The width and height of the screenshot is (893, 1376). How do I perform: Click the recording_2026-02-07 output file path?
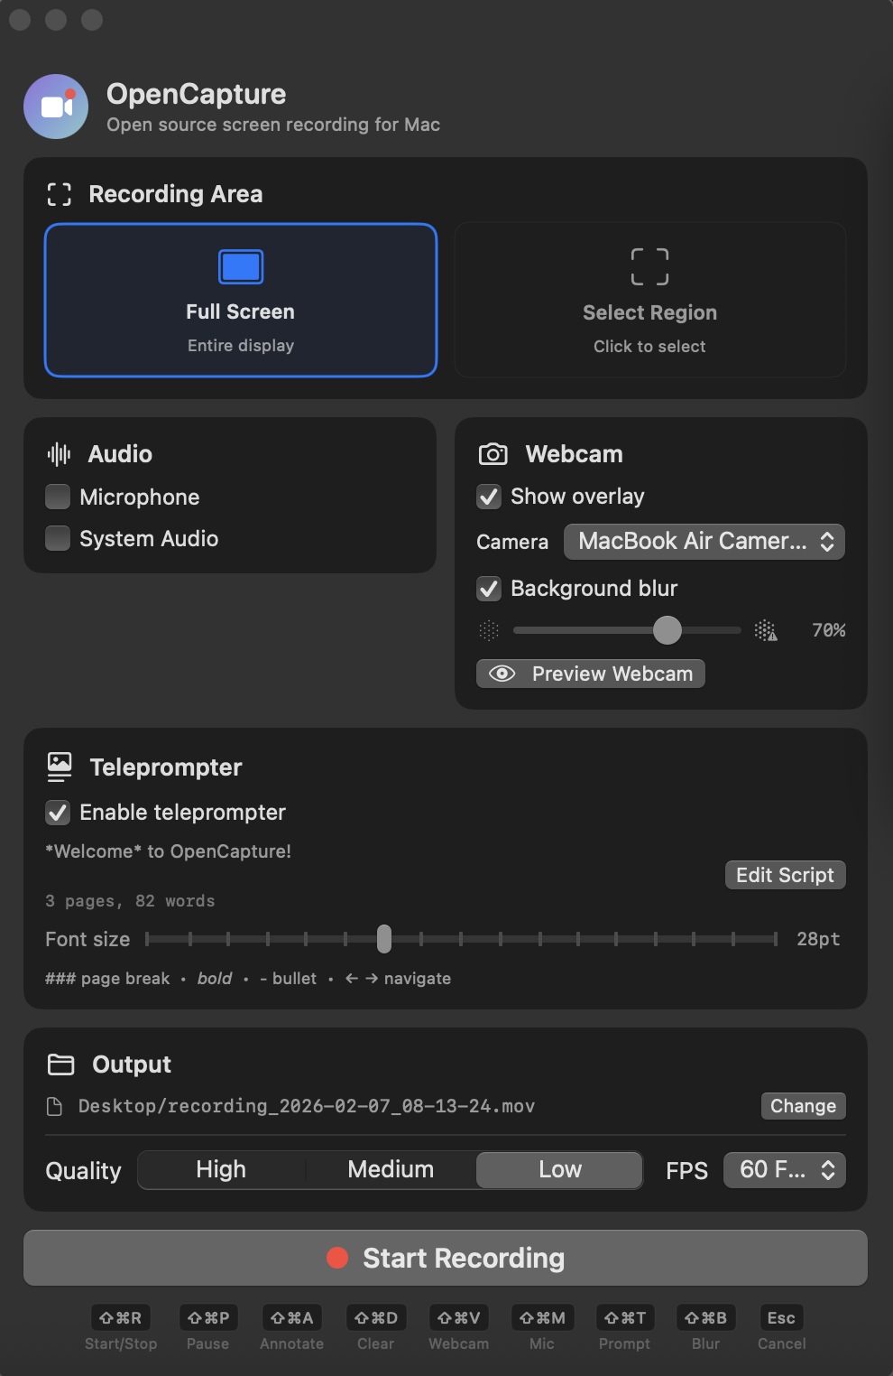tap(307, 1106)
